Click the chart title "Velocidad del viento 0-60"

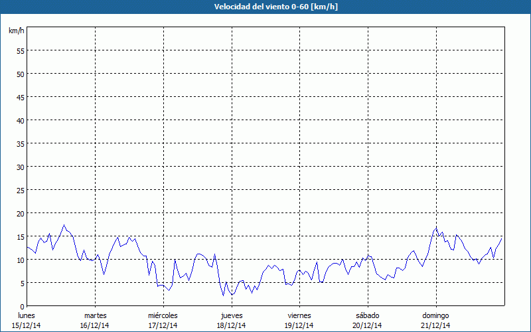(x=265, y=7)
